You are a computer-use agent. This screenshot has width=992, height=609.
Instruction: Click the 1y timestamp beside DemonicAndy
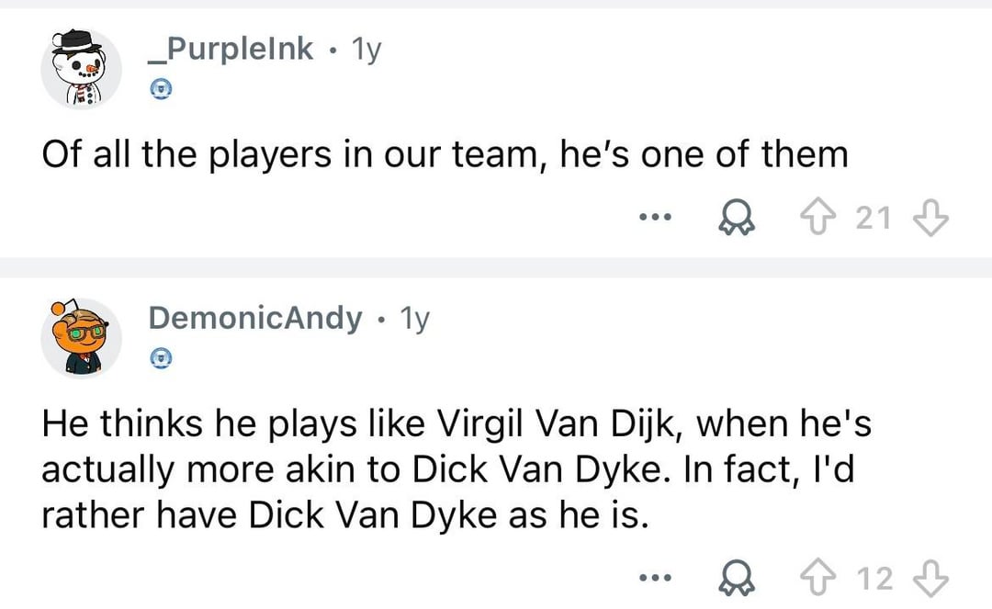pos(414,318)
